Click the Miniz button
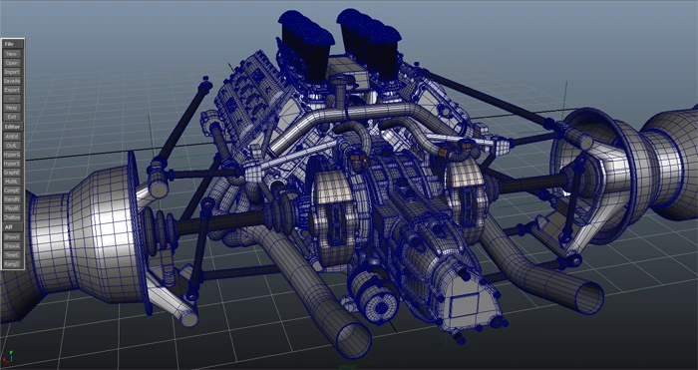The image size is (698, 370). click(x=12, y=108)
